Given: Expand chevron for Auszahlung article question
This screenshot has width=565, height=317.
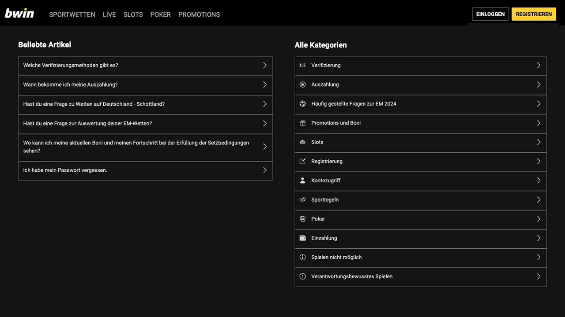Looking at the screenshot, I should point(265,85).
